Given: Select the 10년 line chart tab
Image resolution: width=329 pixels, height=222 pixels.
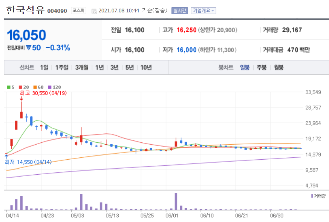Looking at the screenshot, I should point(146,67).
